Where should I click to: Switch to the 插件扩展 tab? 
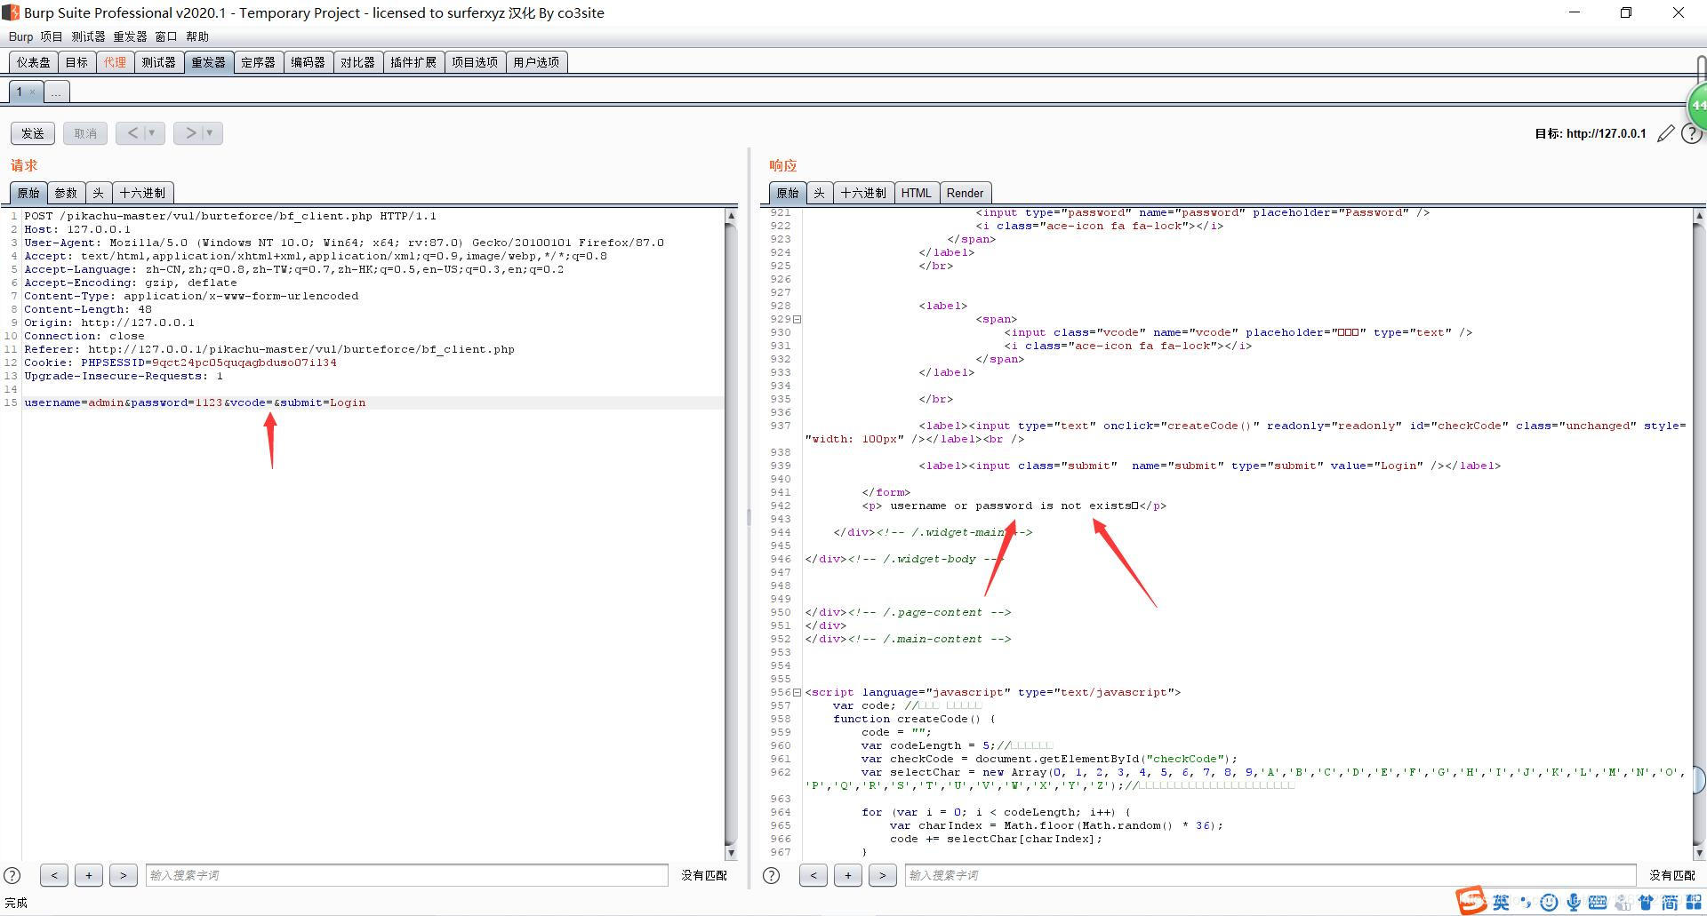point(413,62)
